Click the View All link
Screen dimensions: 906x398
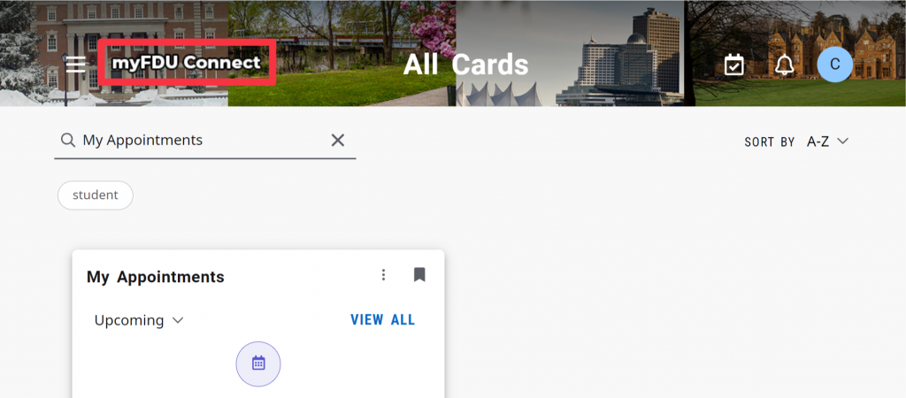[x=382, y=320]
